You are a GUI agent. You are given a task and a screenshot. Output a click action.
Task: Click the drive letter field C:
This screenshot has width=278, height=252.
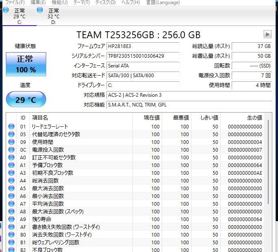coord(143,85)
